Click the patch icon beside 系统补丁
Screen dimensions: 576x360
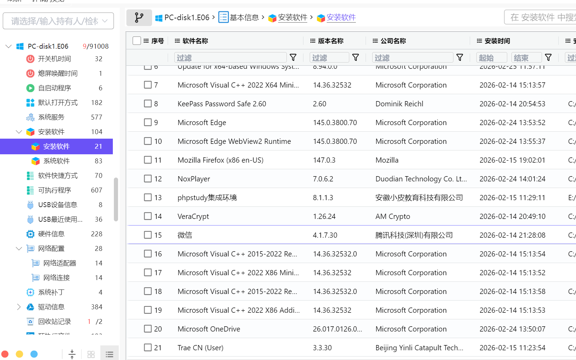(31, 292)
